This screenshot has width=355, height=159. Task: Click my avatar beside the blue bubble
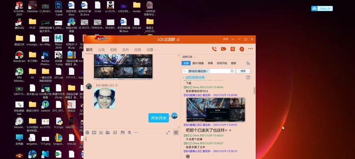click(x=174, y=116)
